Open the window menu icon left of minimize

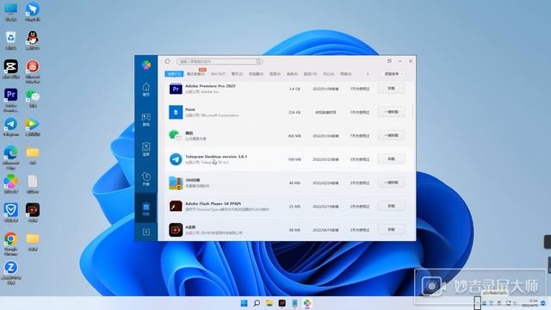tap(389, 61)
